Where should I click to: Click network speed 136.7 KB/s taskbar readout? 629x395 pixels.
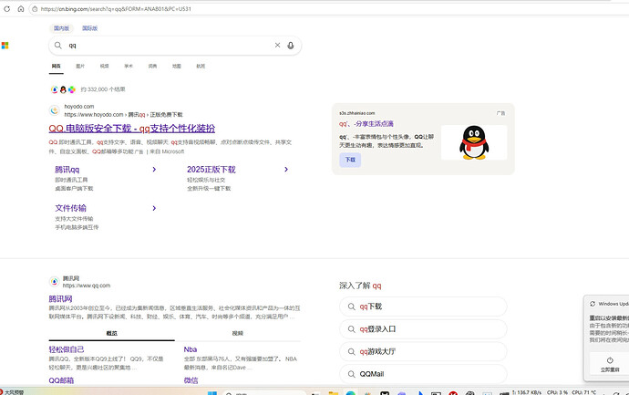click(527, 392)
